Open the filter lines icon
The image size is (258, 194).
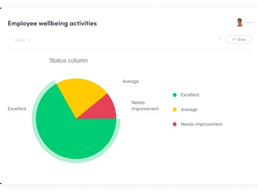click(x=220, y=39)
